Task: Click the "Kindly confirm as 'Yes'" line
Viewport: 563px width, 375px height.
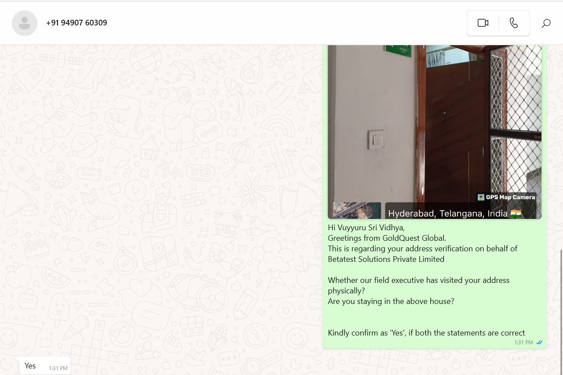Action: tap(426, 333)
